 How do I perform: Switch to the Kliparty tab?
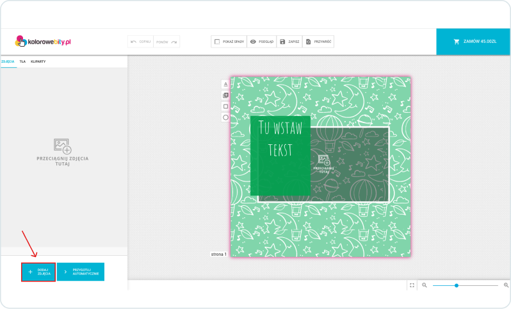pyautogui.click(x=38, y=62)
